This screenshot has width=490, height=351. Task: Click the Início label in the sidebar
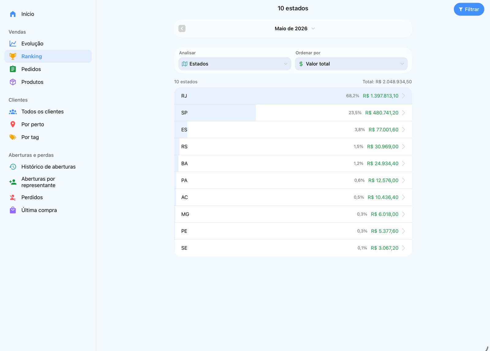tap(28, 14)
